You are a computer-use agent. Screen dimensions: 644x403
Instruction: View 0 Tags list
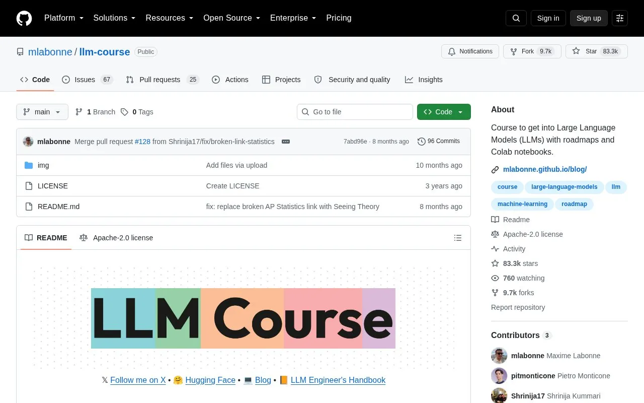pyautogui.click(x=137, y=112)
